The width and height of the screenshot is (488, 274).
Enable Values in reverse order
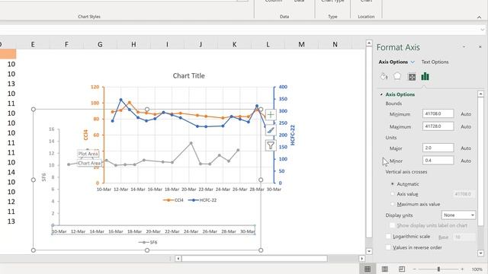pos(388,247)
